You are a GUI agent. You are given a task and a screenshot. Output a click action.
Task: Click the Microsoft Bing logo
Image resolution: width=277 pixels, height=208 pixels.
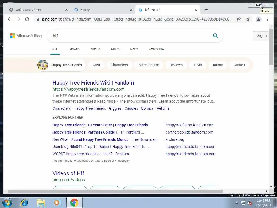pos(26,36)
